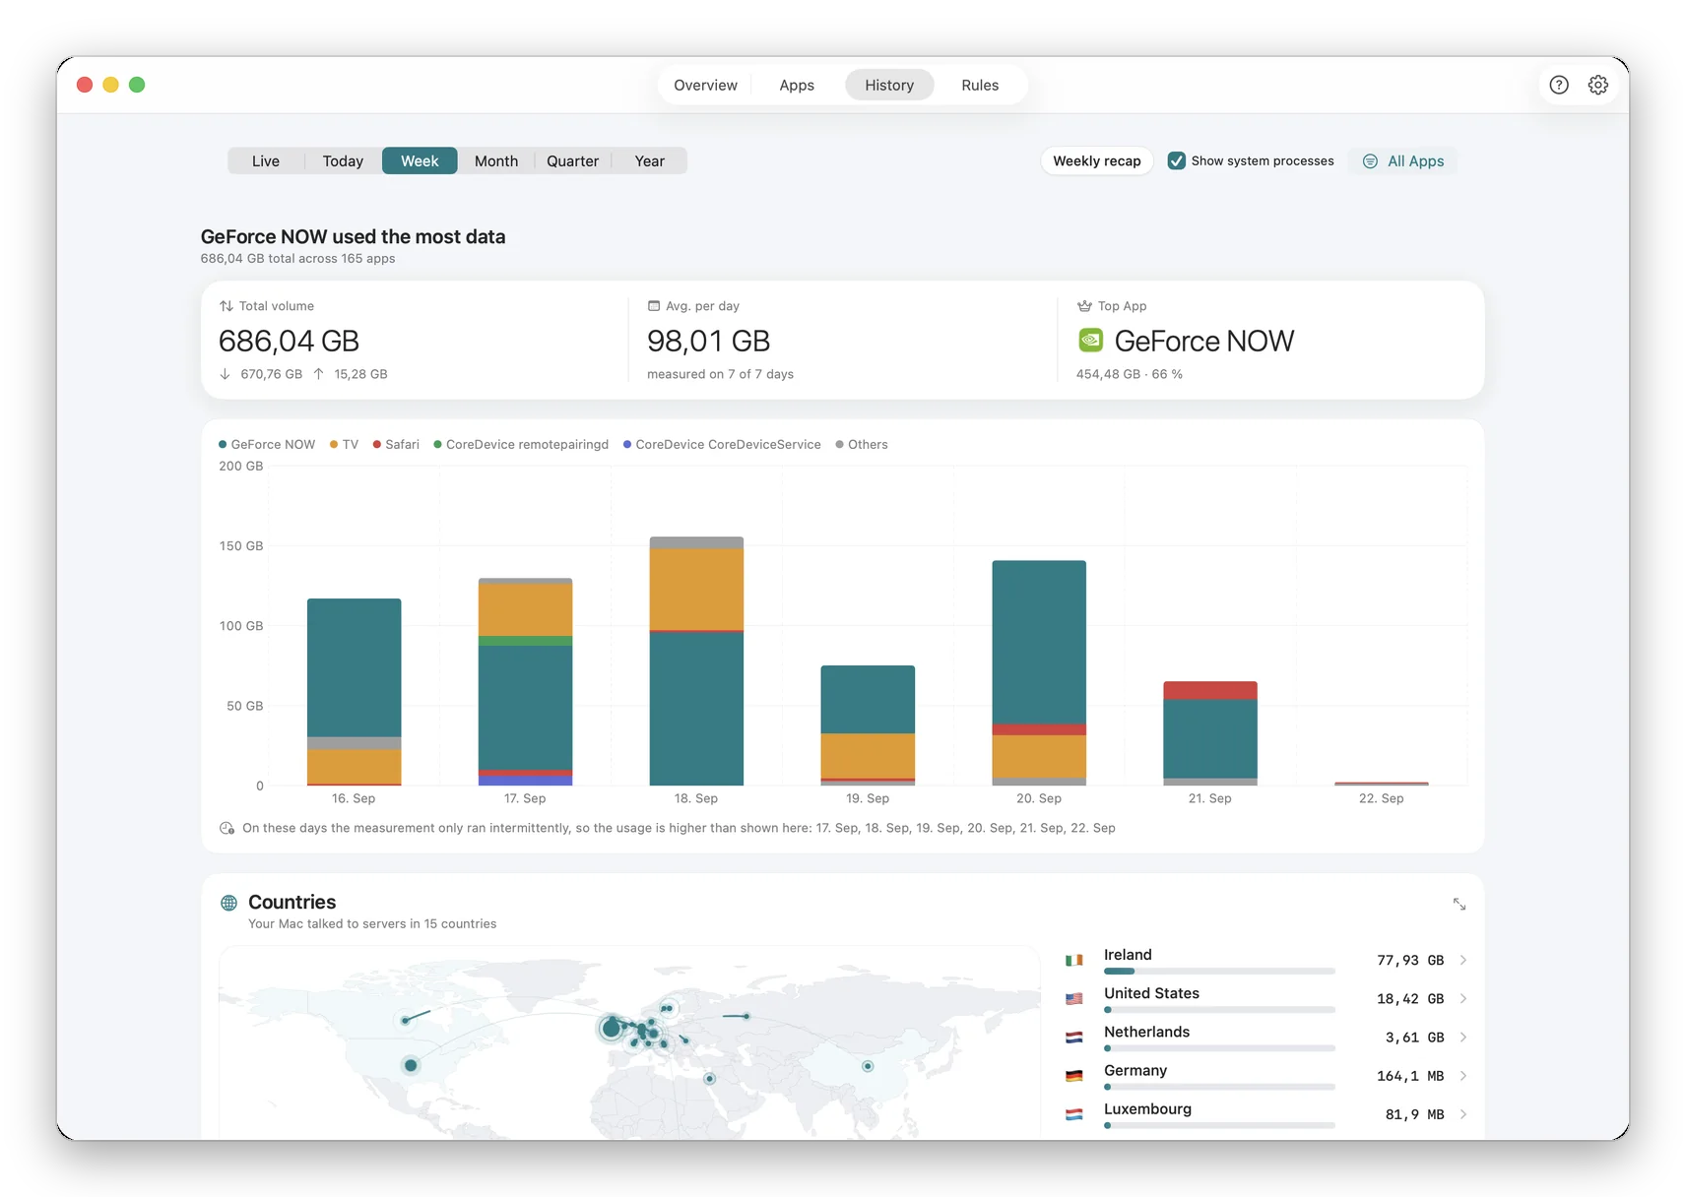The width and height of the screenshot is (1686, 1197).
Task: Click the Germany flag icon
Action: coord(1074,1075)
